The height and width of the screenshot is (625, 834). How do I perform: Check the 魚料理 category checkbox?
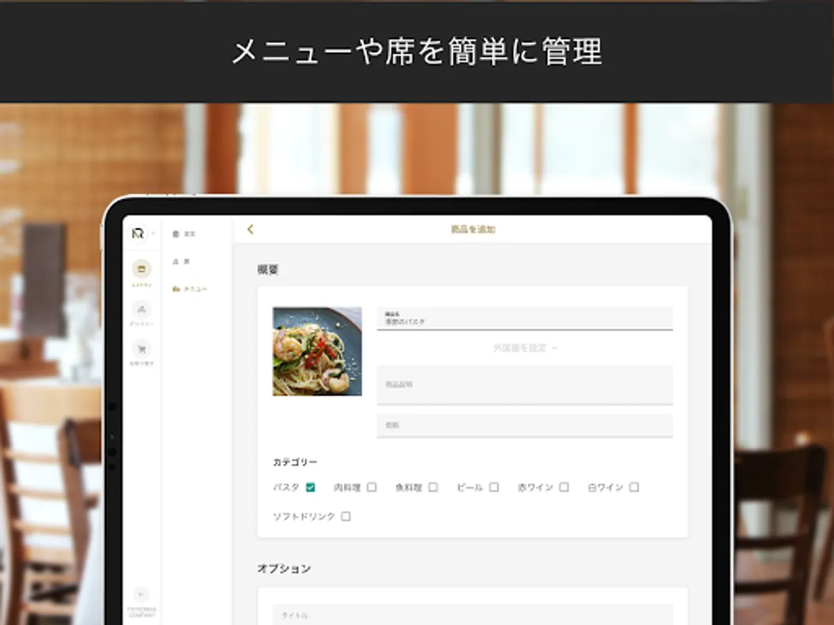click(x=433, y=487)
